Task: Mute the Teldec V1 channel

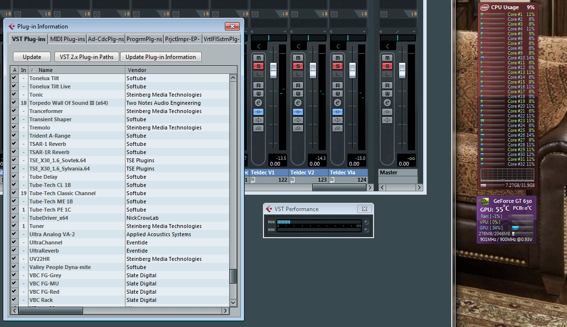Action: point(258,58)
